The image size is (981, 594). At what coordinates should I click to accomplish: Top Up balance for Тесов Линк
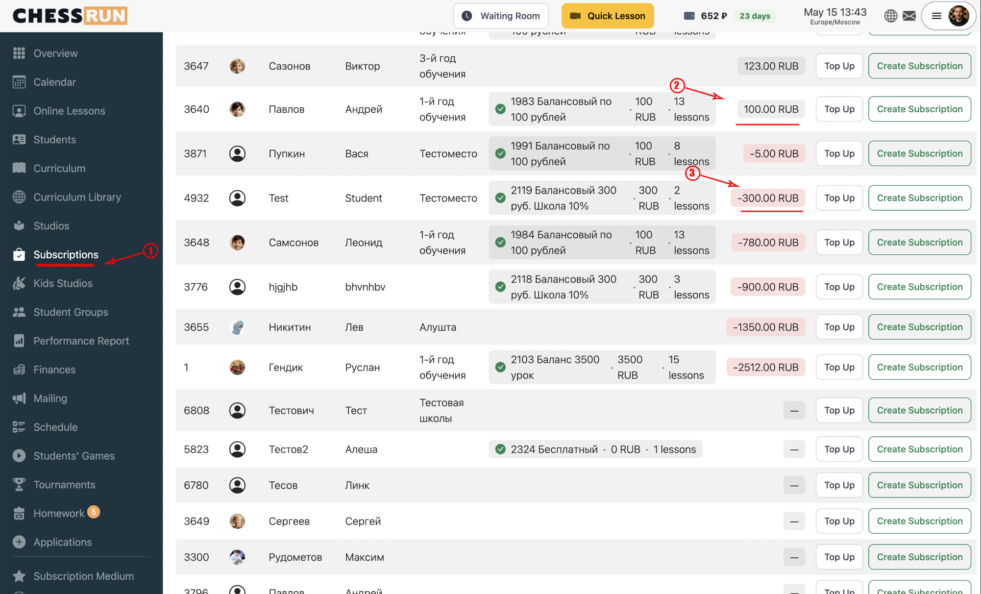tap(839, 485)
